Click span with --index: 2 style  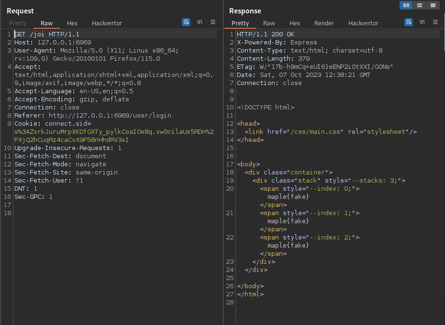tap(310, 238)
